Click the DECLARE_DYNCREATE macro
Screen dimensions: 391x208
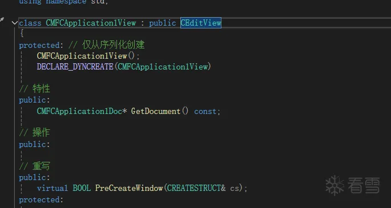tap(75, 67)
